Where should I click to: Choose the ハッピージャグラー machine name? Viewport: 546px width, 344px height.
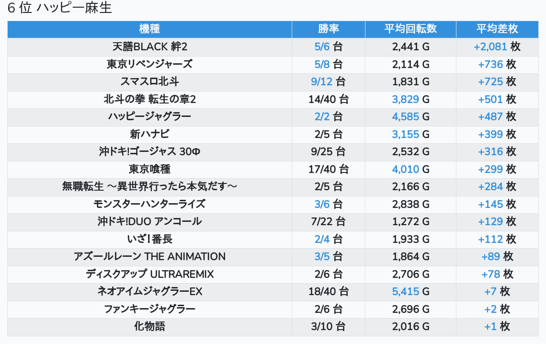[149, 117]
